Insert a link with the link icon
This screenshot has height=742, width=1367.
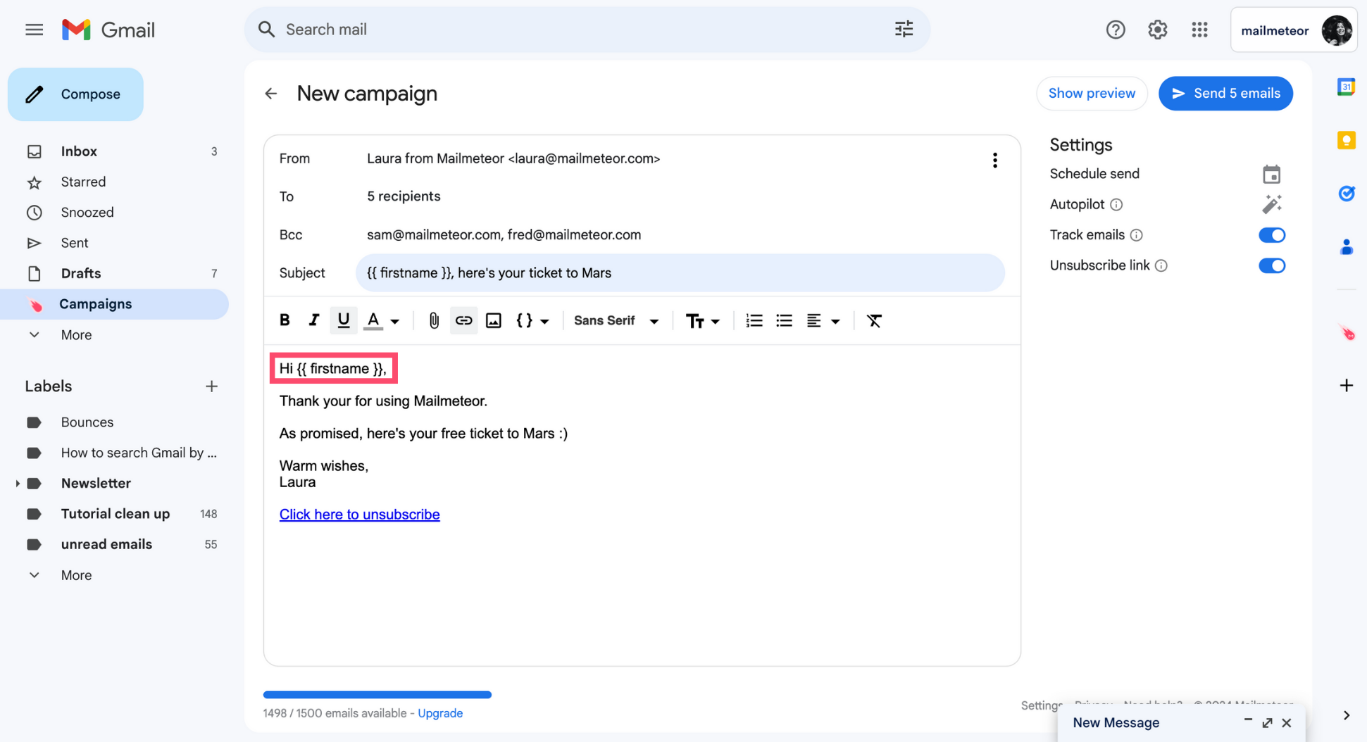point(463,320)
